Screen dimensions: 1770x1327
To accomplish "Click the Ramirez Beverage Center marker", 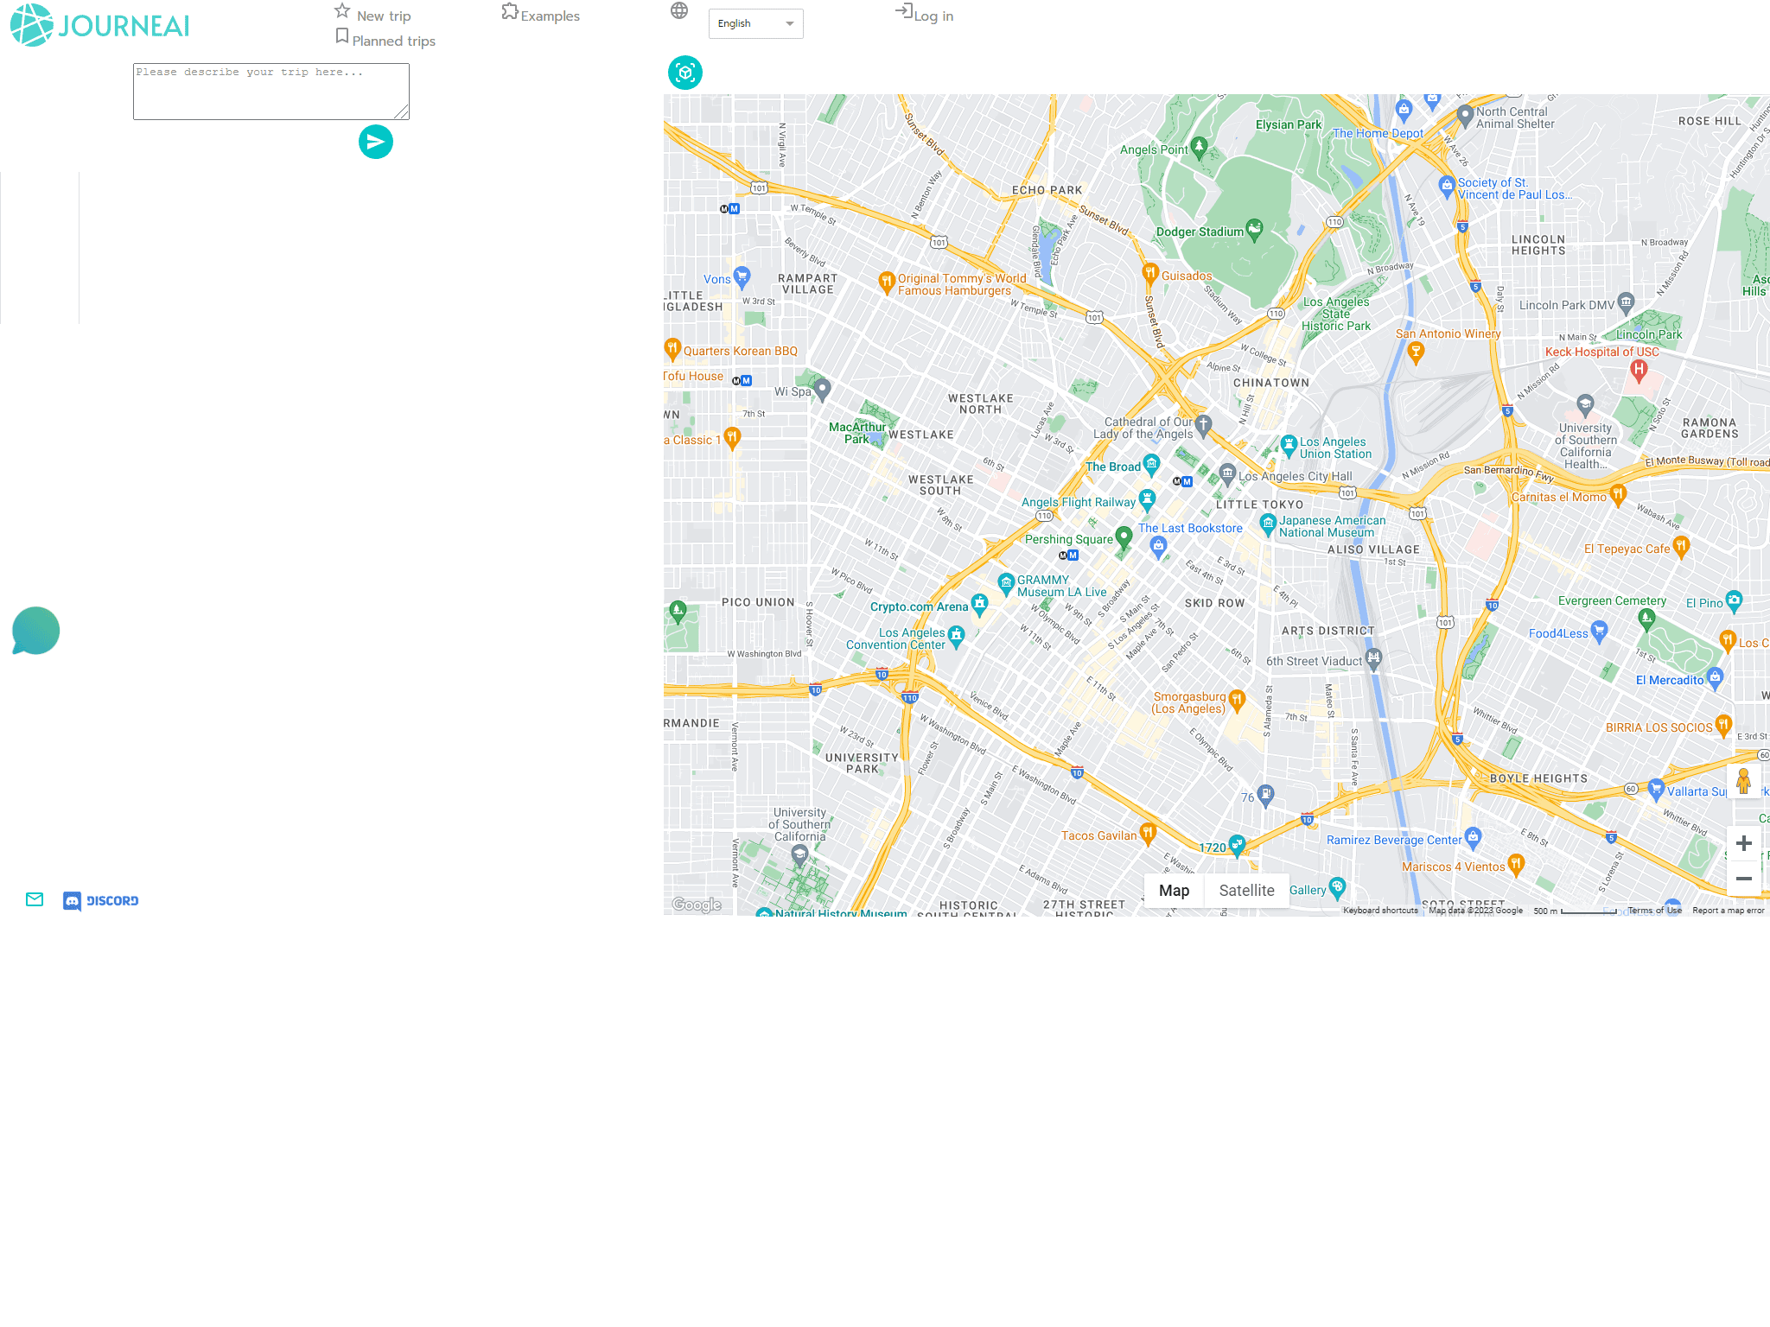I will 1474,836.
